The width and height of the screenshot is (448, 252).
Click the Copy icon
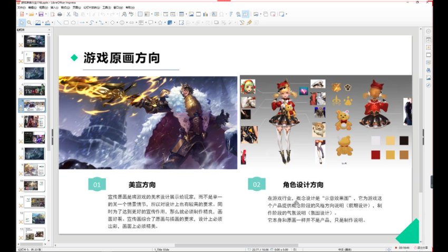pyautogui.click(x=76, y=14)
